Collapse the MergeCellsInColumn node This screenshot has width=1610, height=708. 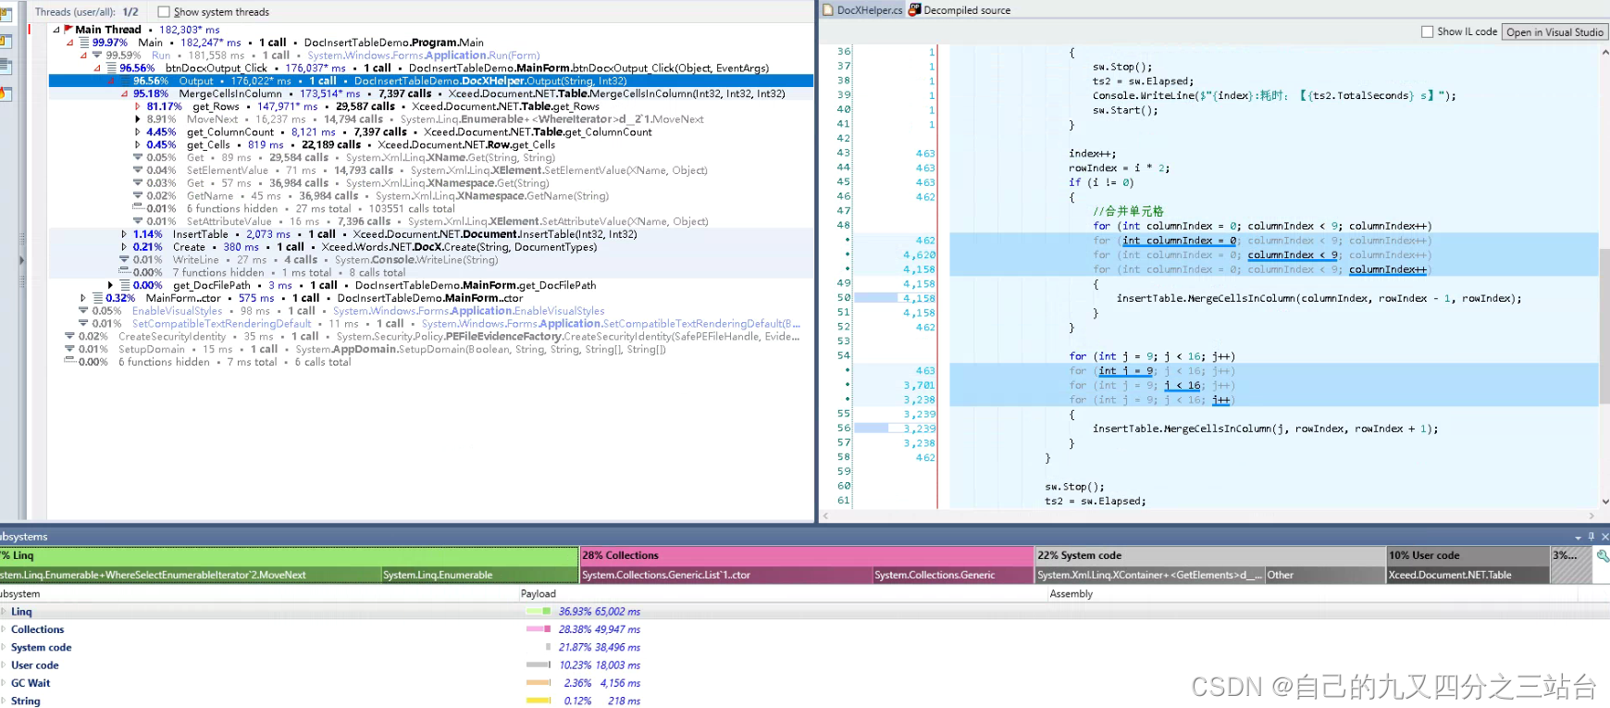pyautogui.click(x=124, y=93)
